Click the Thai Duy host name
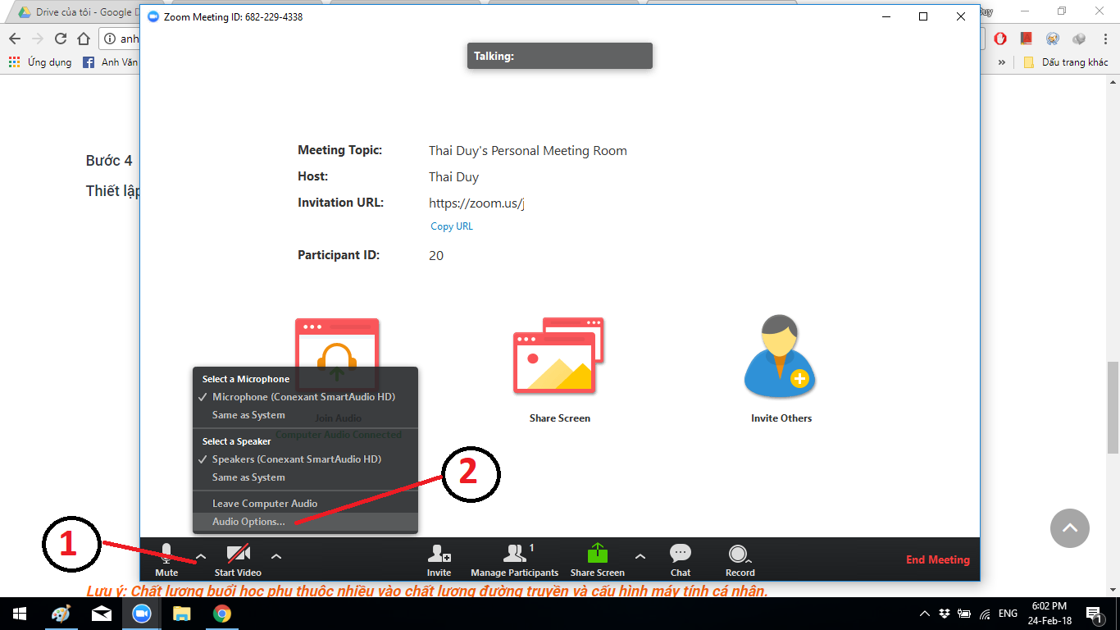The image size is (1120, 630). 453,177
